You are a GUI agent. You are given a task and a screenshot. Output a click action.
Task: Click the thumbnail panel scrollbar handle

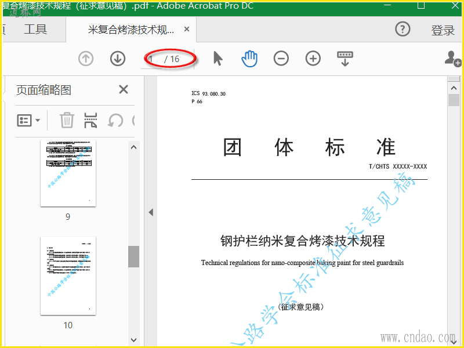(134, 256)
